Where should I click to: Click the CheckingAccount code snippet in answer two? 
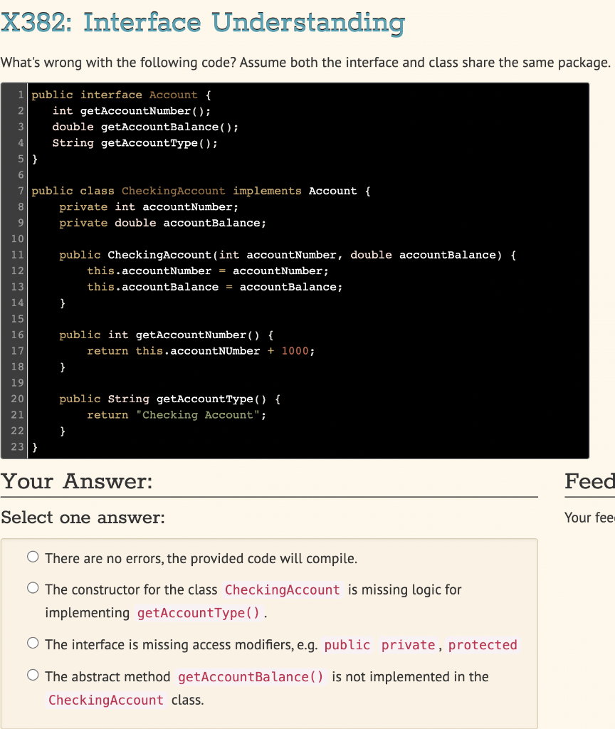coord(282,589)
